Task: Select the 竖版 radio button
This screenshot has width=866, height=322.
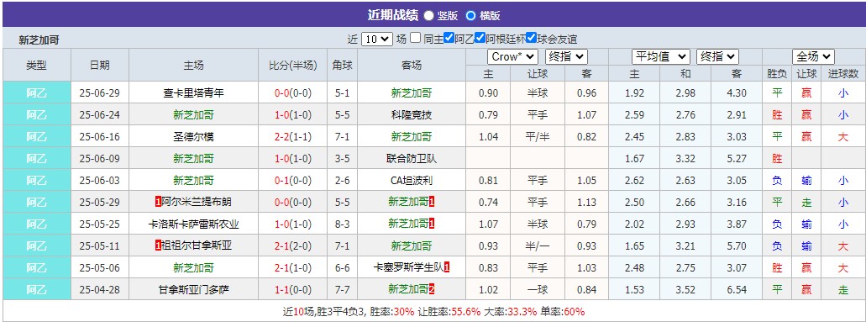Action: [428, 16]
